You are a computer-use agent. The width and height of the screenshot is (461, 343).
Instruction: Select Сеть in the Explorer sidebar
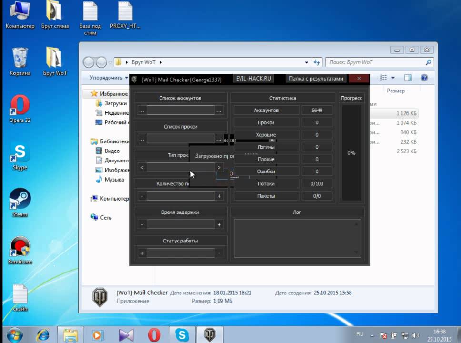pyautogui.click(x=101, y=217)
